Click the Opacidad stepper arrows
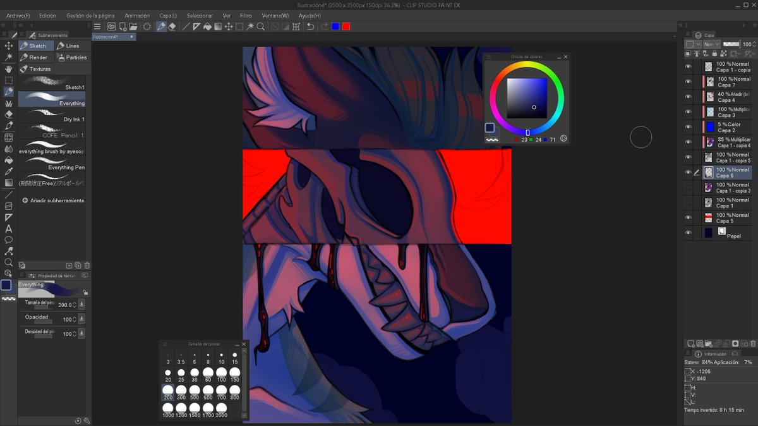Image resolution: width=758 pixels, height=426 pixels. 75,319
